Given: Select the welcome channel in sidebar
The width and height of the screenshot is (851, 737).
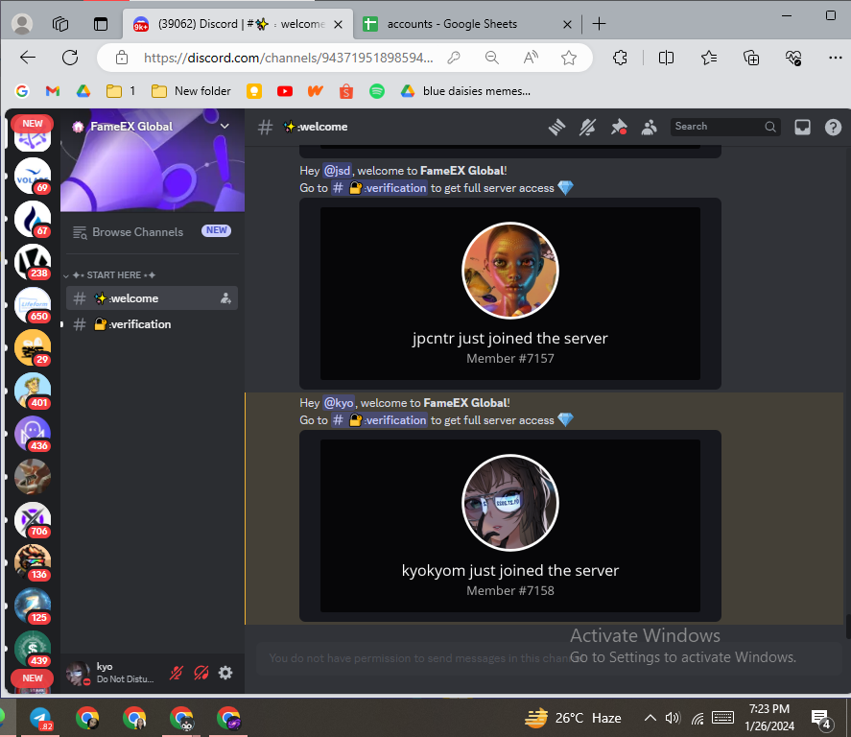Looking at the screenshot, I should coord(152,298).
